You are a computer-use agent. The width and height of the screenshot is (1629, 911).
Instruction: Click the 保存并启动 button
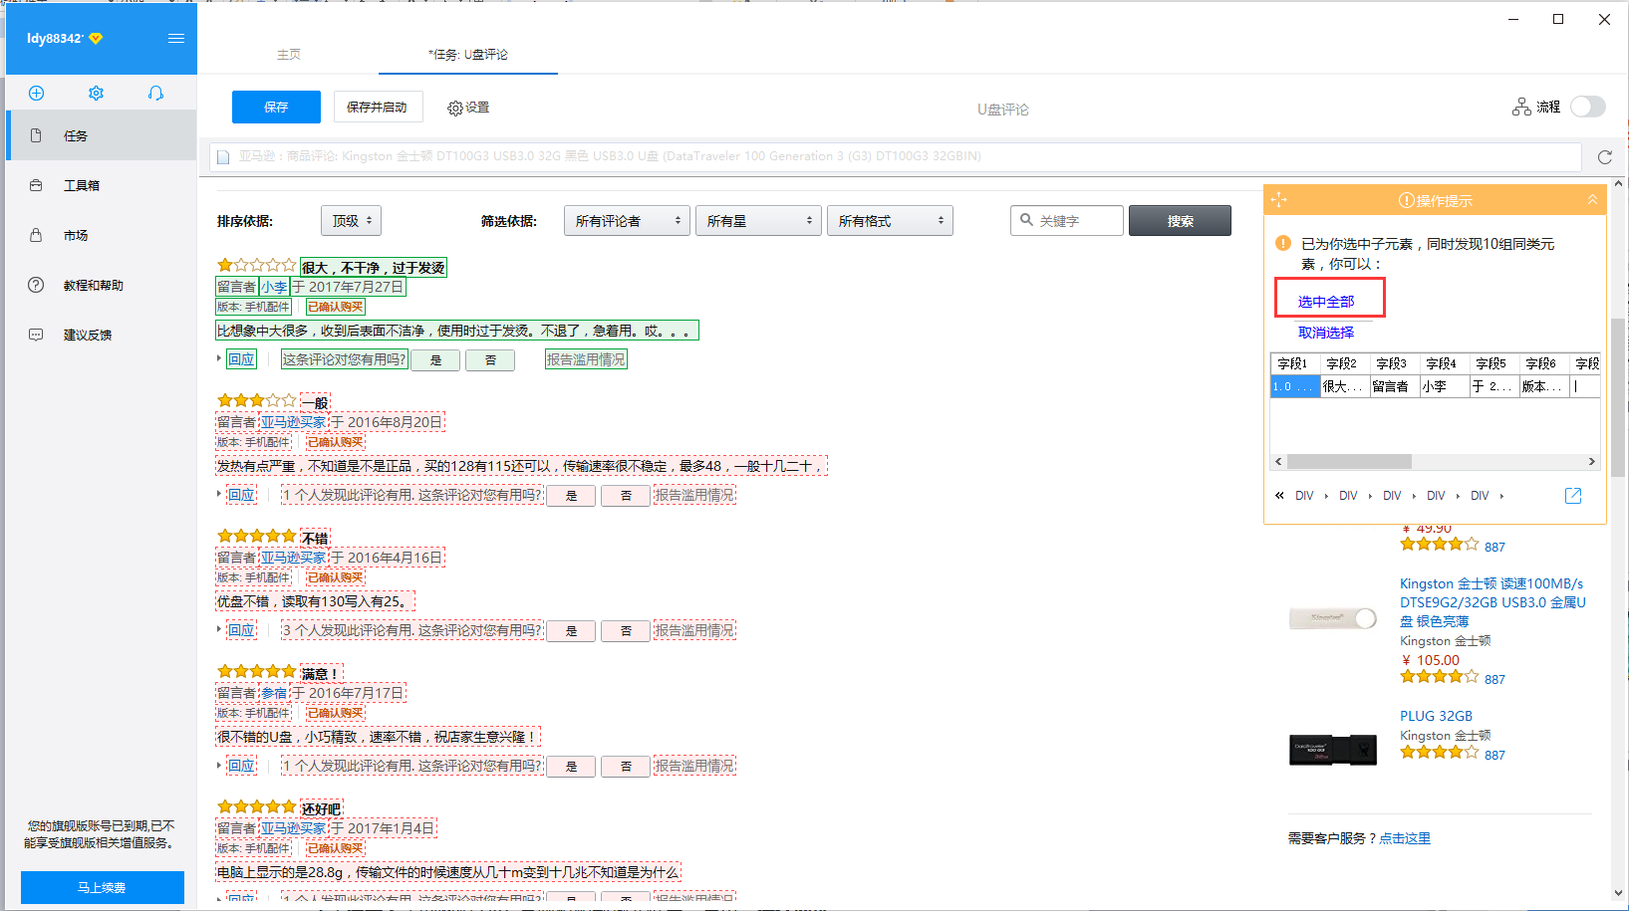tap(377, 107)
